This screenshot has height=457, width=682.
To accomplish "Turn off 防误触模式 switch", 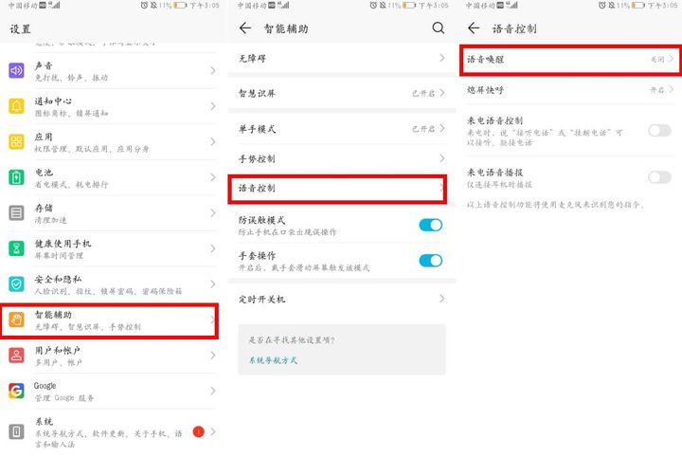I will 431,225.
